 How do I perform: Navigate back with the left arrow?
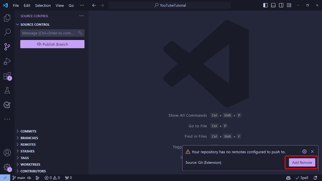click(94, 5)
